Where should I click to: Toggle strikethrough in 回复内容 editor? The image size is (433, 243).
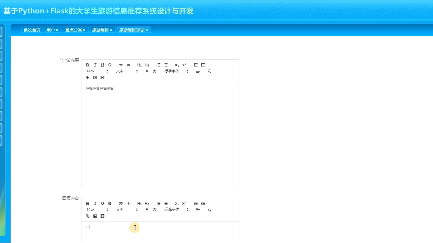tap(110, 204)
